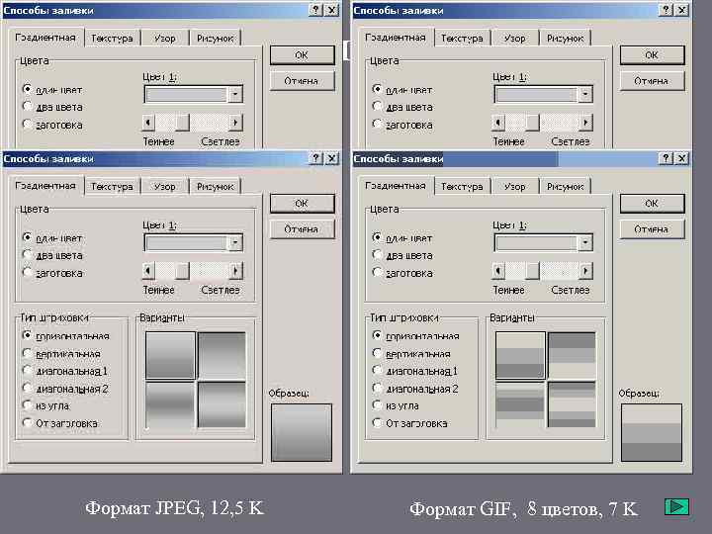Click the Темнее left arrow in GIF dialog
This screenshot has width=712, height=534.
pos(498,271)
